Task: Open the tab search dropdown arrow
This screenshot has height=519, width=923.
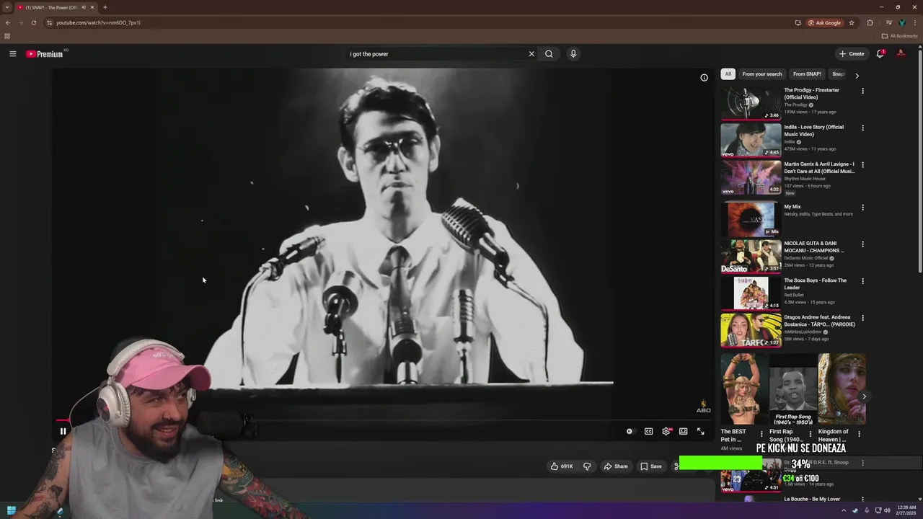Action: [x=7, y=7]
